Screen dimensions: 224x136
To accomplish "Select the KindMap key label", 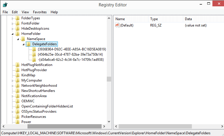I will (28, 75).
